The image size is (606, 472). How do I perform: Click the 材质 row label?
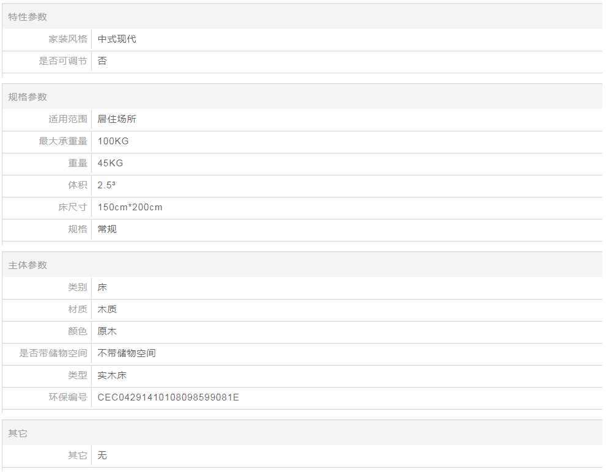78,309
